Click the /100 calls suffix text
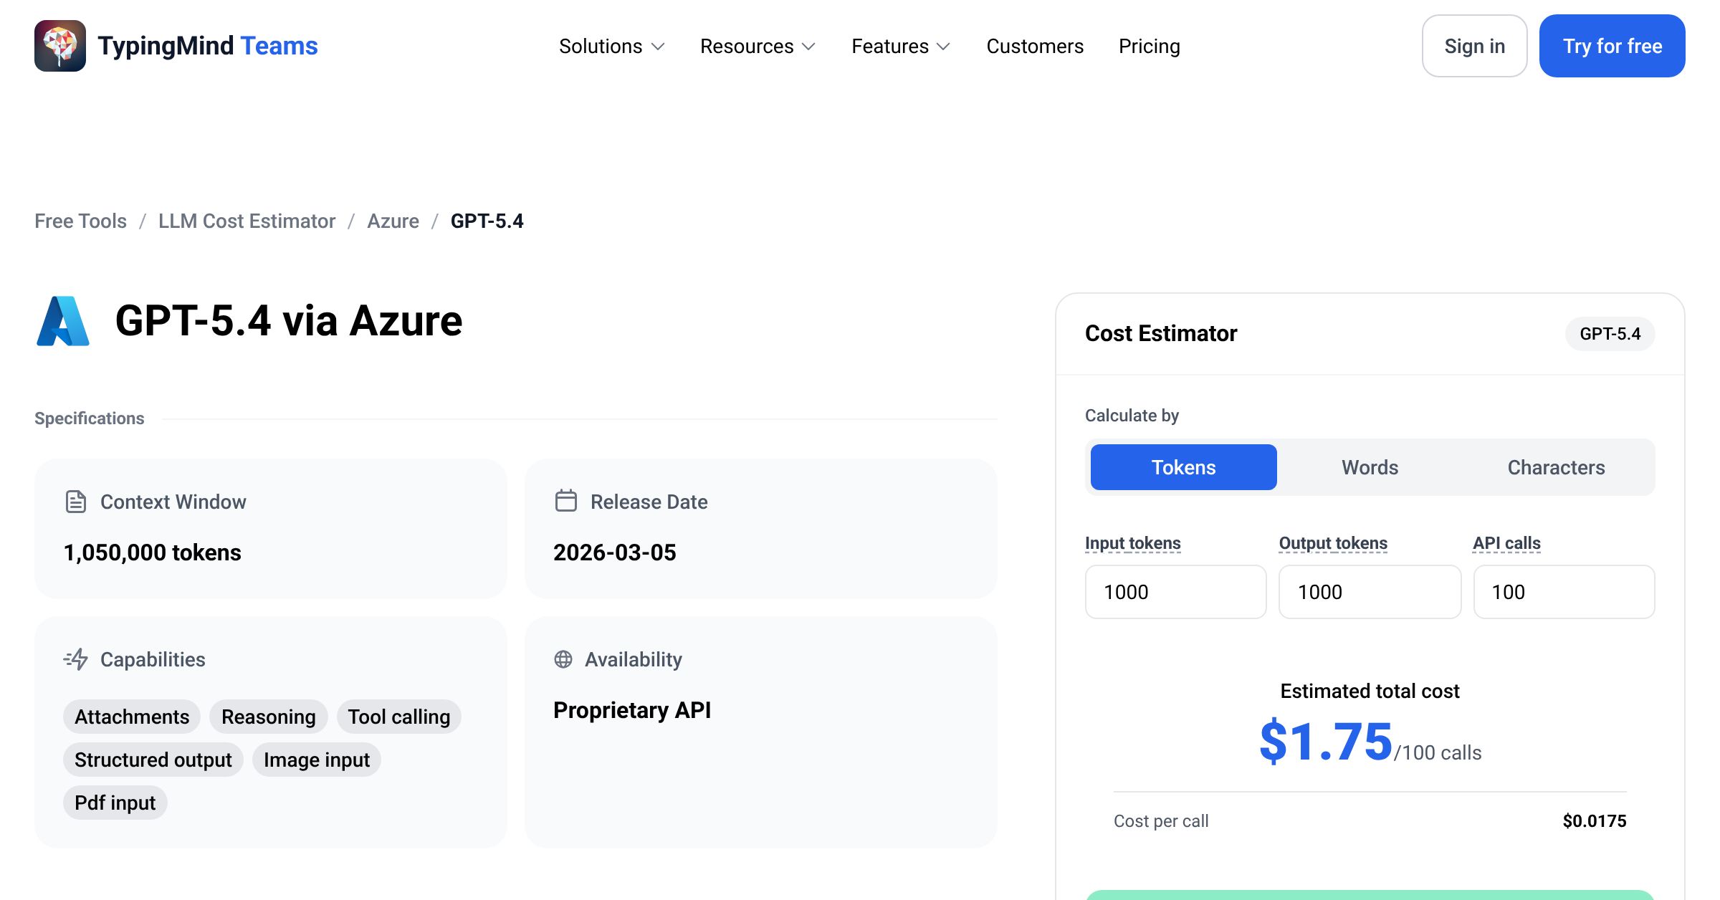Screen dimensions: 1720x900 pos(1438,752)
